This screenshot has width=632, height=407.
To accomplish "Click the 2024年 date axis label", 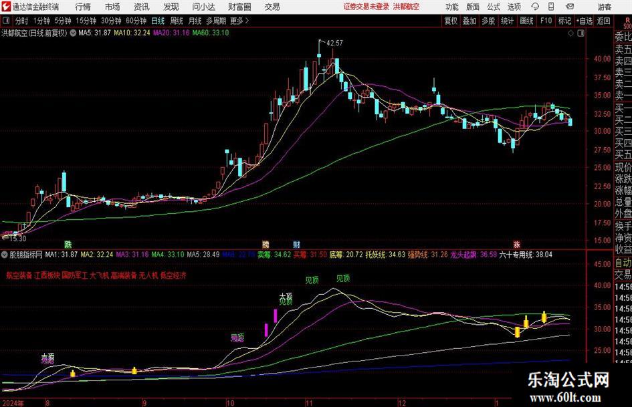I will (x=12, y=403).
